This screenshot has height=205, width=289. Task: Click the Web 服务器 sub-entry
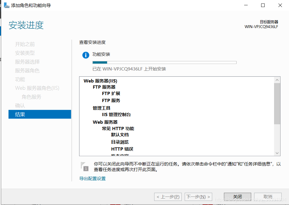[x=105, y=122]
